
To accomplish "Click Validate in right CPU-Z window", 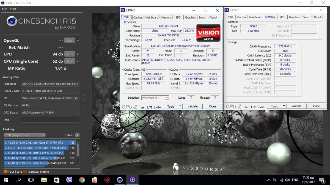I will (296, 106).
